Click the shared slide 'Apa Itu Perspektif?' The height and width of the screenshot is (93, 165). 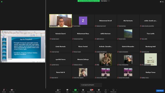(26, 48)
